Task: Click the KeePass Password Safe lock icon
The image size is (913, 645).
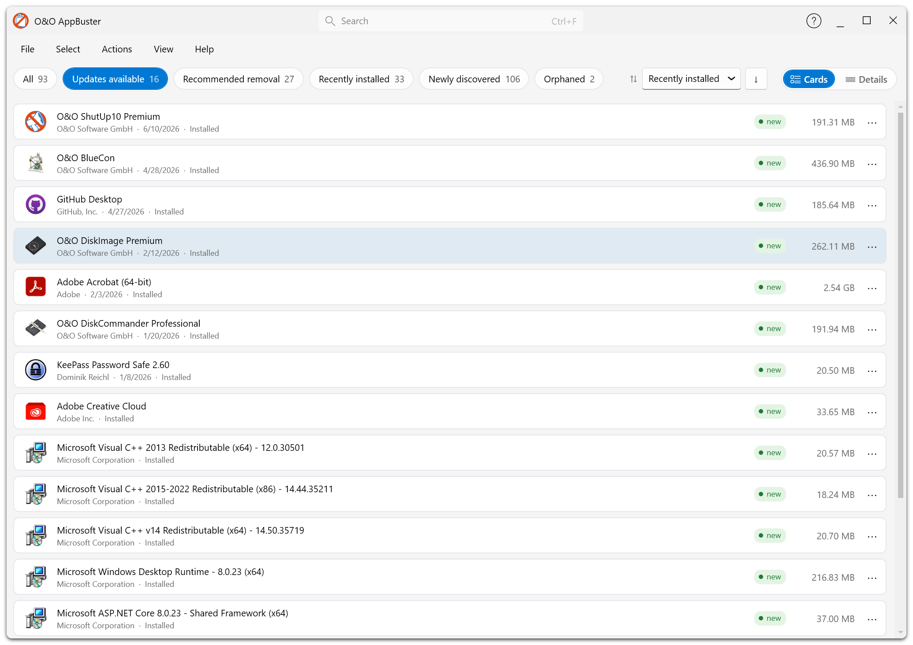Action: [x=36, y=370]
